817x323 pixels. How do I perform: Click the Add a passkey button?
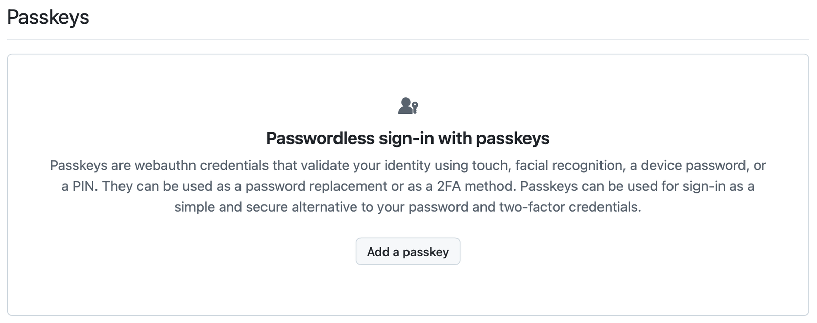tap(407, 252)
